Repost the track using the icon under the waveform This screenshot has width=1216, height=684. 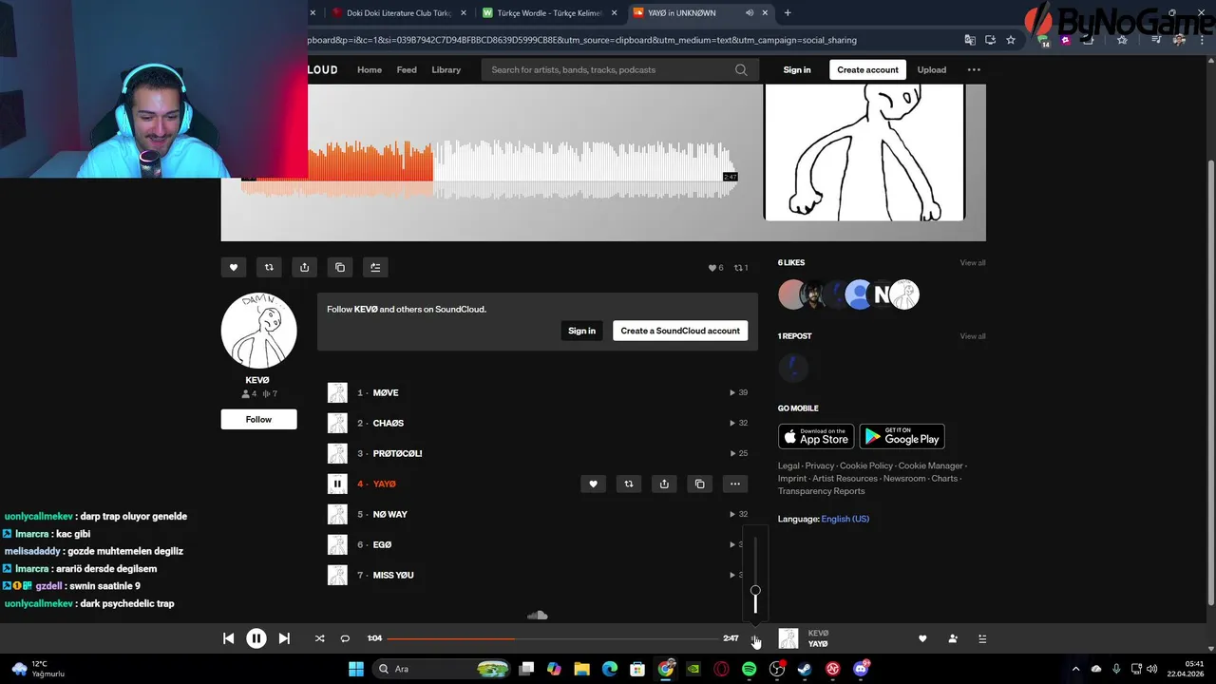[269, 267]
